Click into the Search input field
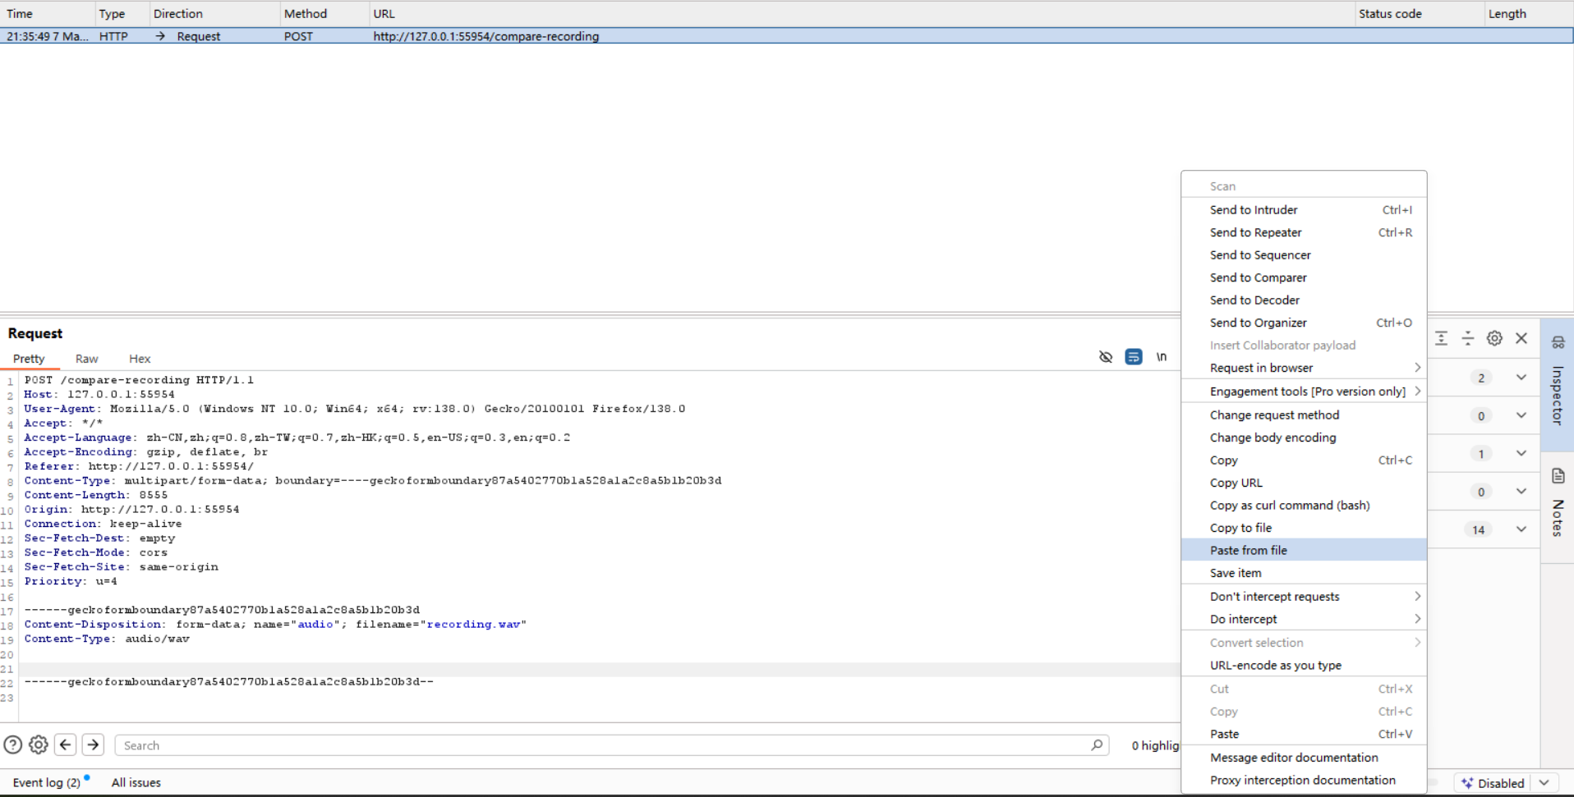 [600, 745]
